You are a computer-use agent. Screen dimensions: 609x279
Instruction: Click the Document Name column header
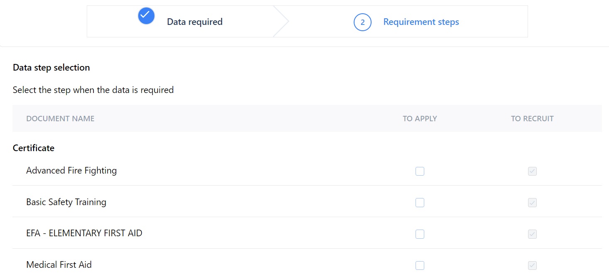click(x=60, y=119)
